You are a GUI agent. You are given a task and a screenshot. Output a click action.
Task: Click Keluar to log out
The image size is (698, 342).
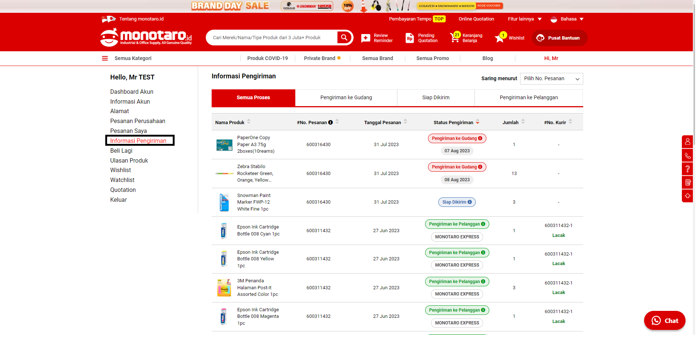(x=118, y=200)
